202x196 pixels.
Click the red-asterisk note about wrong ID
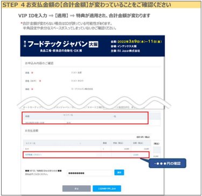pos(68,26)
